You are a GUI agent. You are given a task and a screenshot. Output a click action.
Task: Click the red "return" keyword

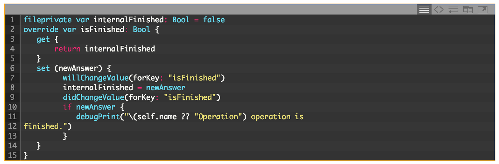click(x=67, y=49)
